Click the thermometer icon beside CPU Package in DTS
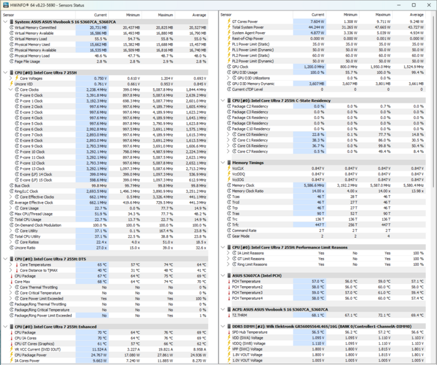This screenshot has width=437, height=365. (12, 276)
